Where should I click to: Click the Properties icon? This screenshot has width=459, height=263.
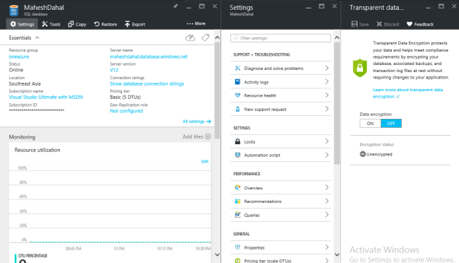click(x=238, y=247)
